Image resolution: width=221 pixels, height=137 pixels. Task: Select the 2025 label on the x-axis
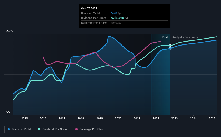click(x=212, y=118)
